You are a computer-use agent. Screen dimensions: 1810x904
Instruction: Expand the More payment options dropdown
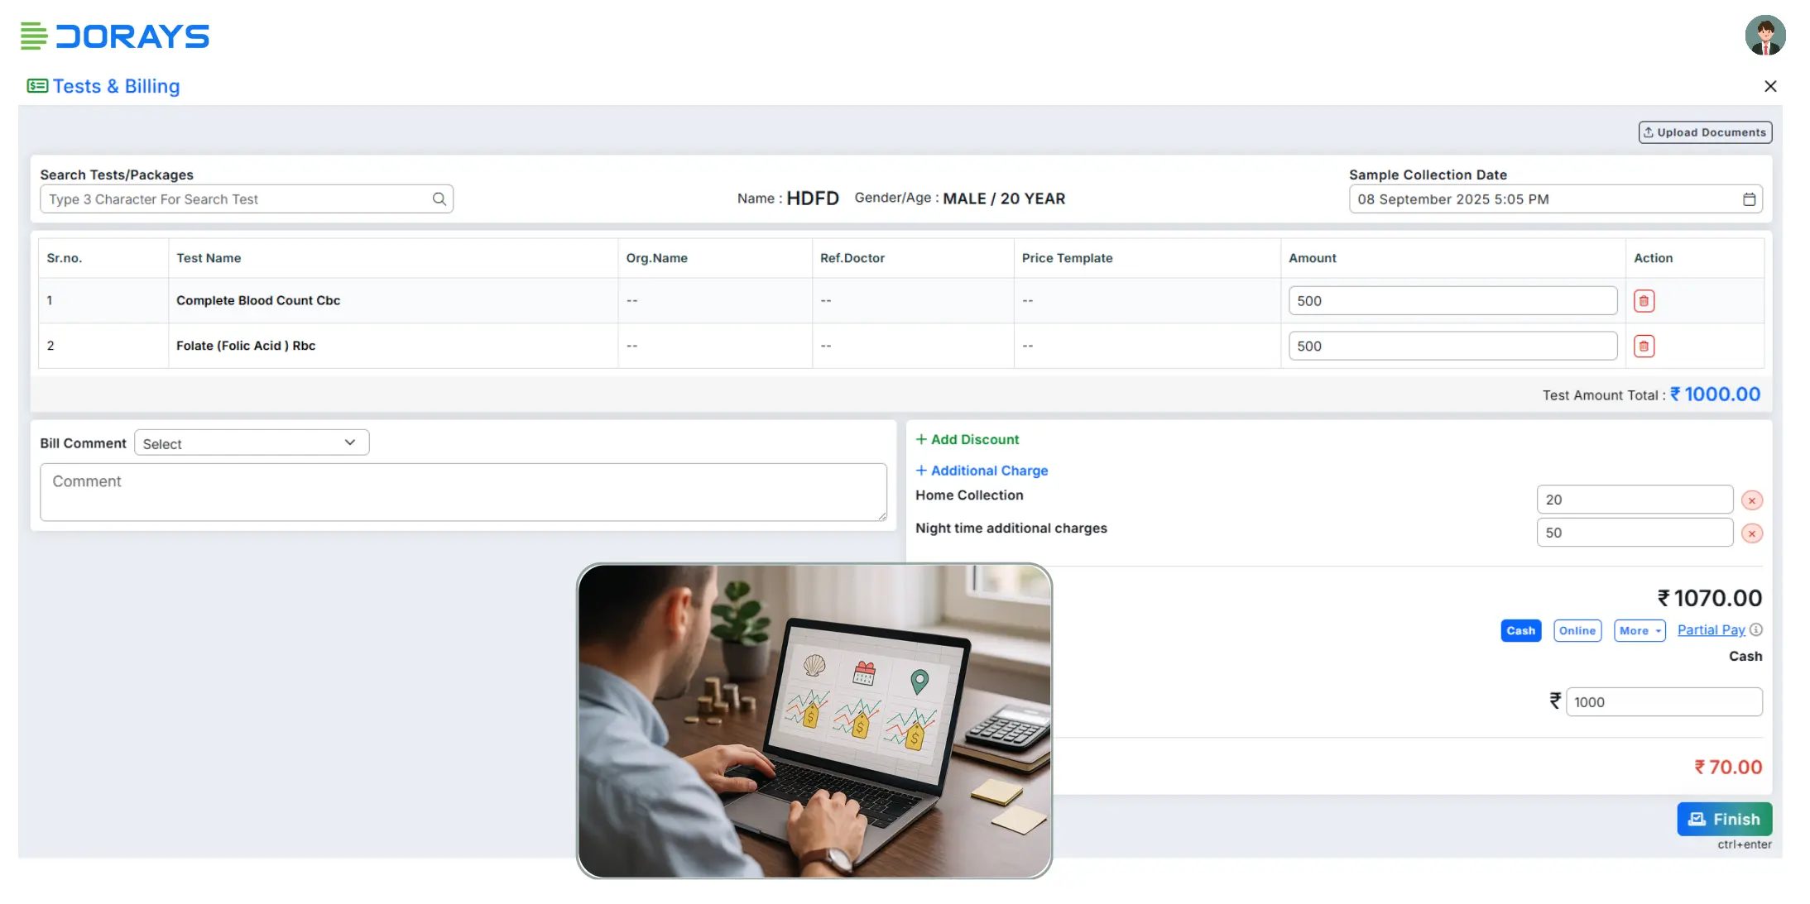pos(1639,631)
